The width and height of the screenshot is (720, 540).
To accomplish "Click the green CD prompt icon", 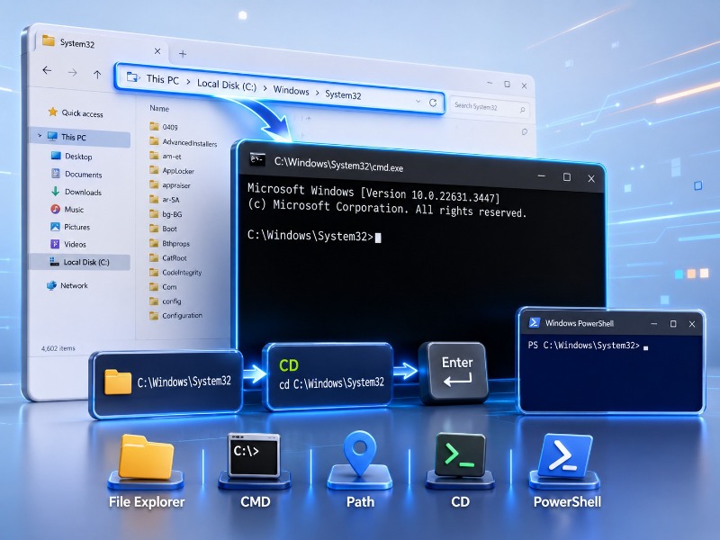I will pos(460,455).
